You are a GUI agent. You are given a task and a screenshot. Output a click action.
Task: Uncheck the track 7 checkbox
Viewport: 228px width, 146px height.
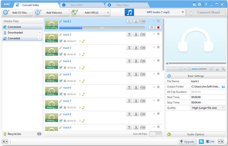pyautogui.click(x=61, y=107)
